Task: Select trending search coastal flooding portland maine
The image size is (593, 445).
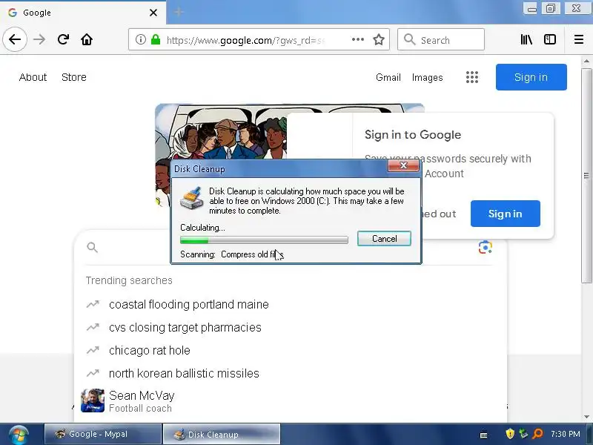Action: [x=189, y=304]
